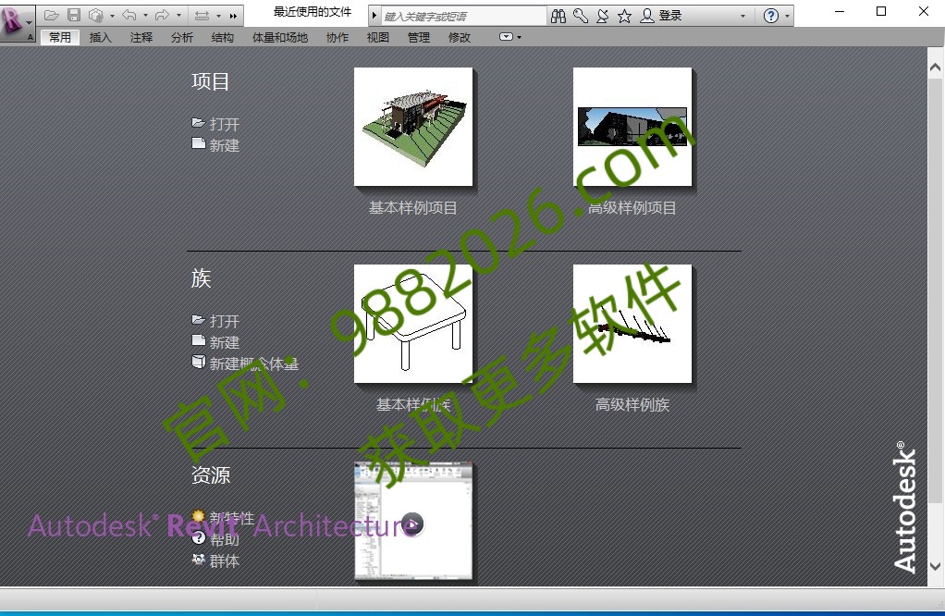Image resolution: width=945 pixels, height=616 pixels.
Task: Click 打开 link under 族
Action: click(x=225, y=321)
